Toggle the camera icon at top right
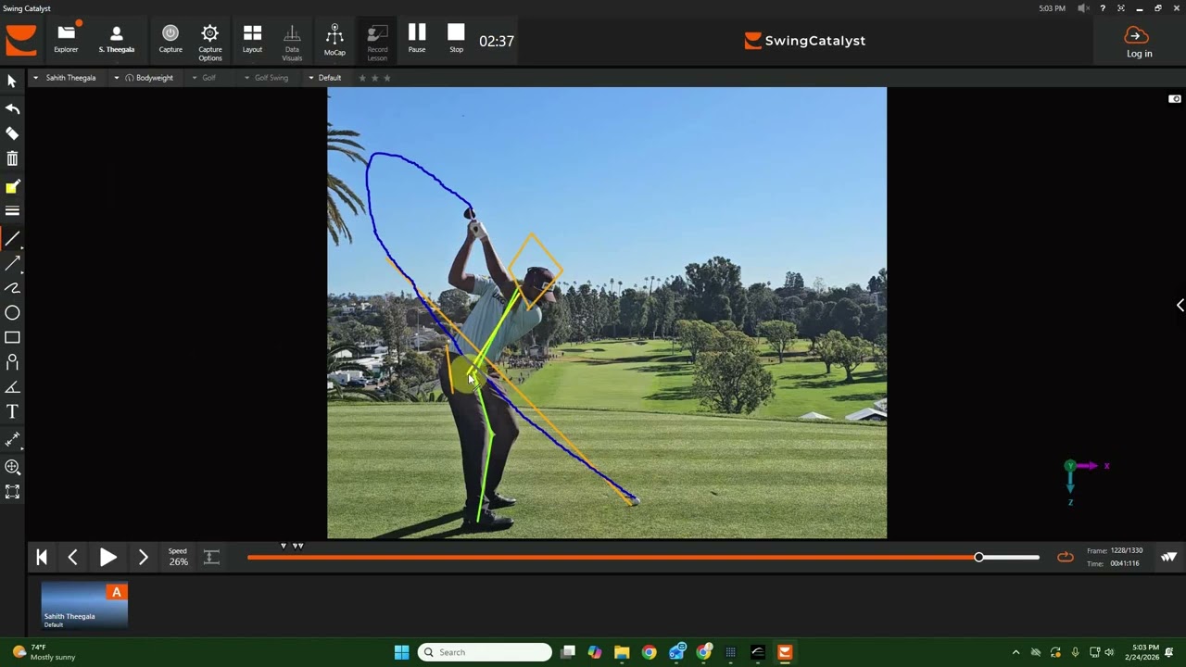The height and width of the screenshot is (667, 1186). click(1174, 99)
